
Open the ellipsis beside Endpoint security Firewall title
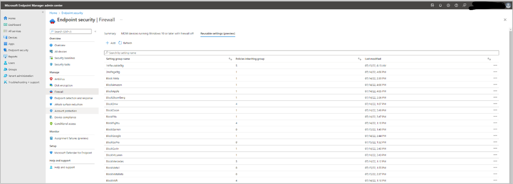[x=121, y=20]
